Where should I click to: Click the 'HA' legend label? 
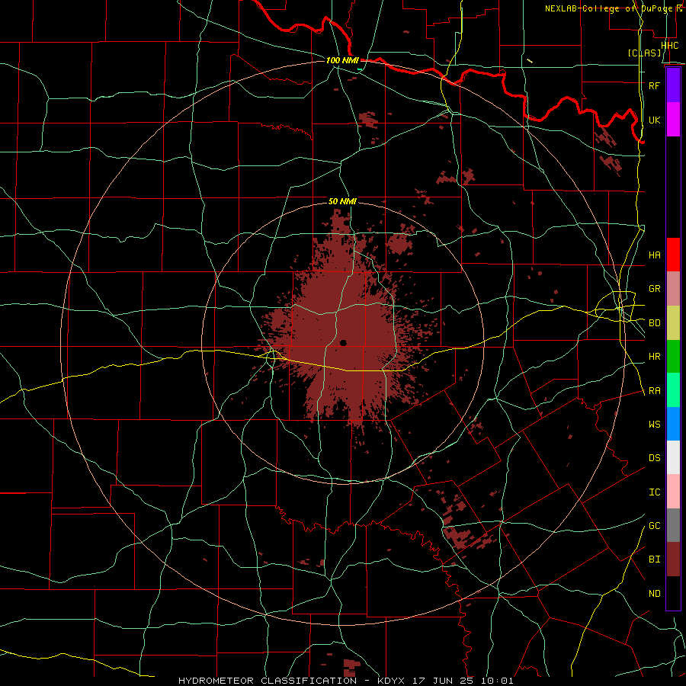654,255
